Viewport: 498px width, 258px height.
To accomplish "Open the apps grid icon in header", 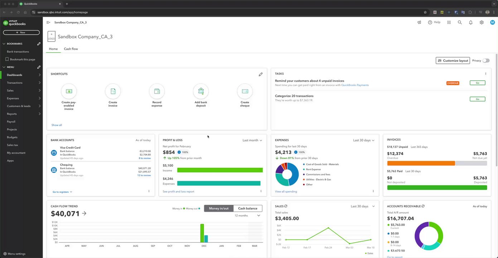I will click(x=449, y=22).
